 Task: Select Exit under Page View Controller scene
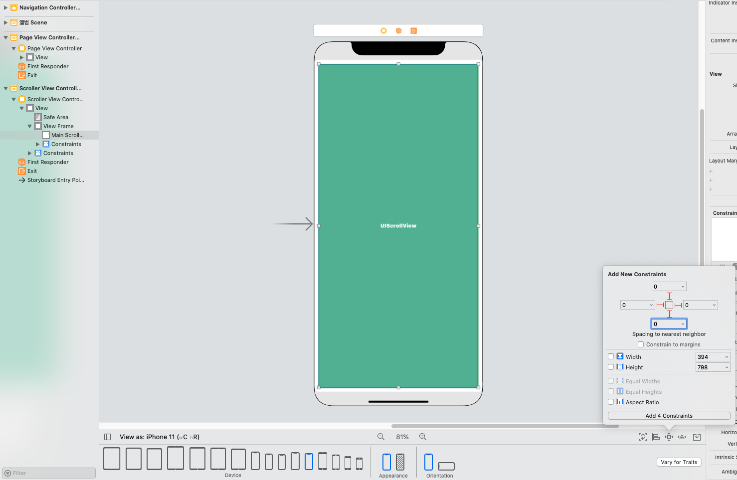pyautogui.click(x=32, y=75)
